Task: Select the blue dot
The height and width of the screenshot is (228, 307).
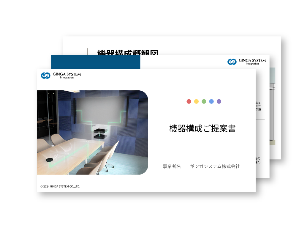Action: 211,101
